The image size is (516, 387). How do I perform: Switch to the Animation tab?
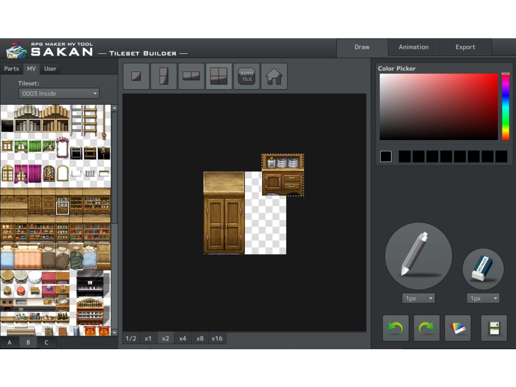(414, 47)
